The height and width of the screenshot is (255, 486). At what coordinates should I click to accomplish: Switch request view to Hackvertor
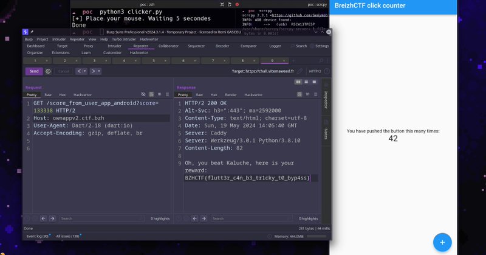pos(83,95)
